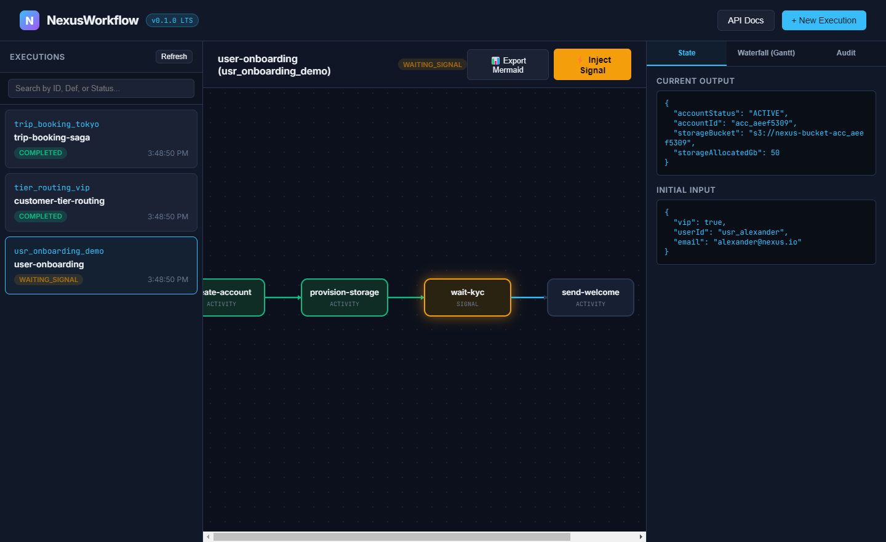Select the provision-storage activity node
The width and height of the screenshot is (886, 542).
coord(345,297)
